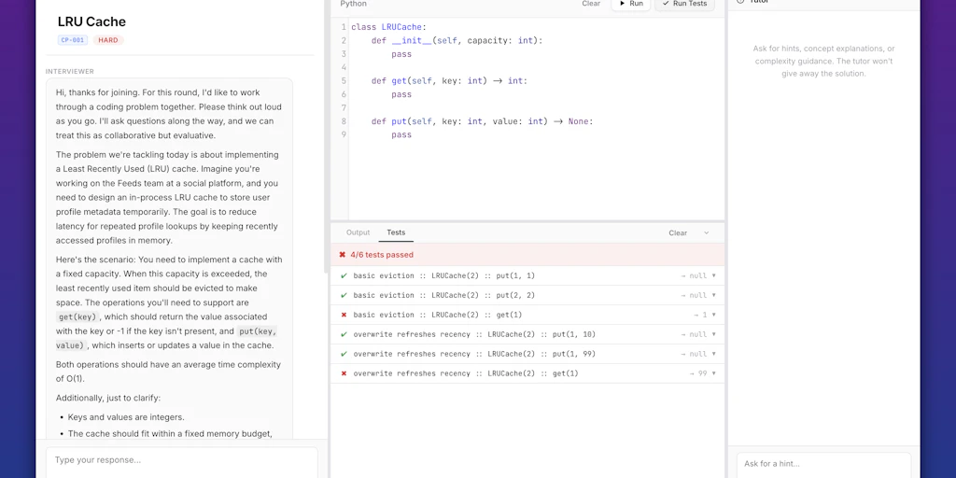Click the def put(self, key, value) line

tap(483, 121)
